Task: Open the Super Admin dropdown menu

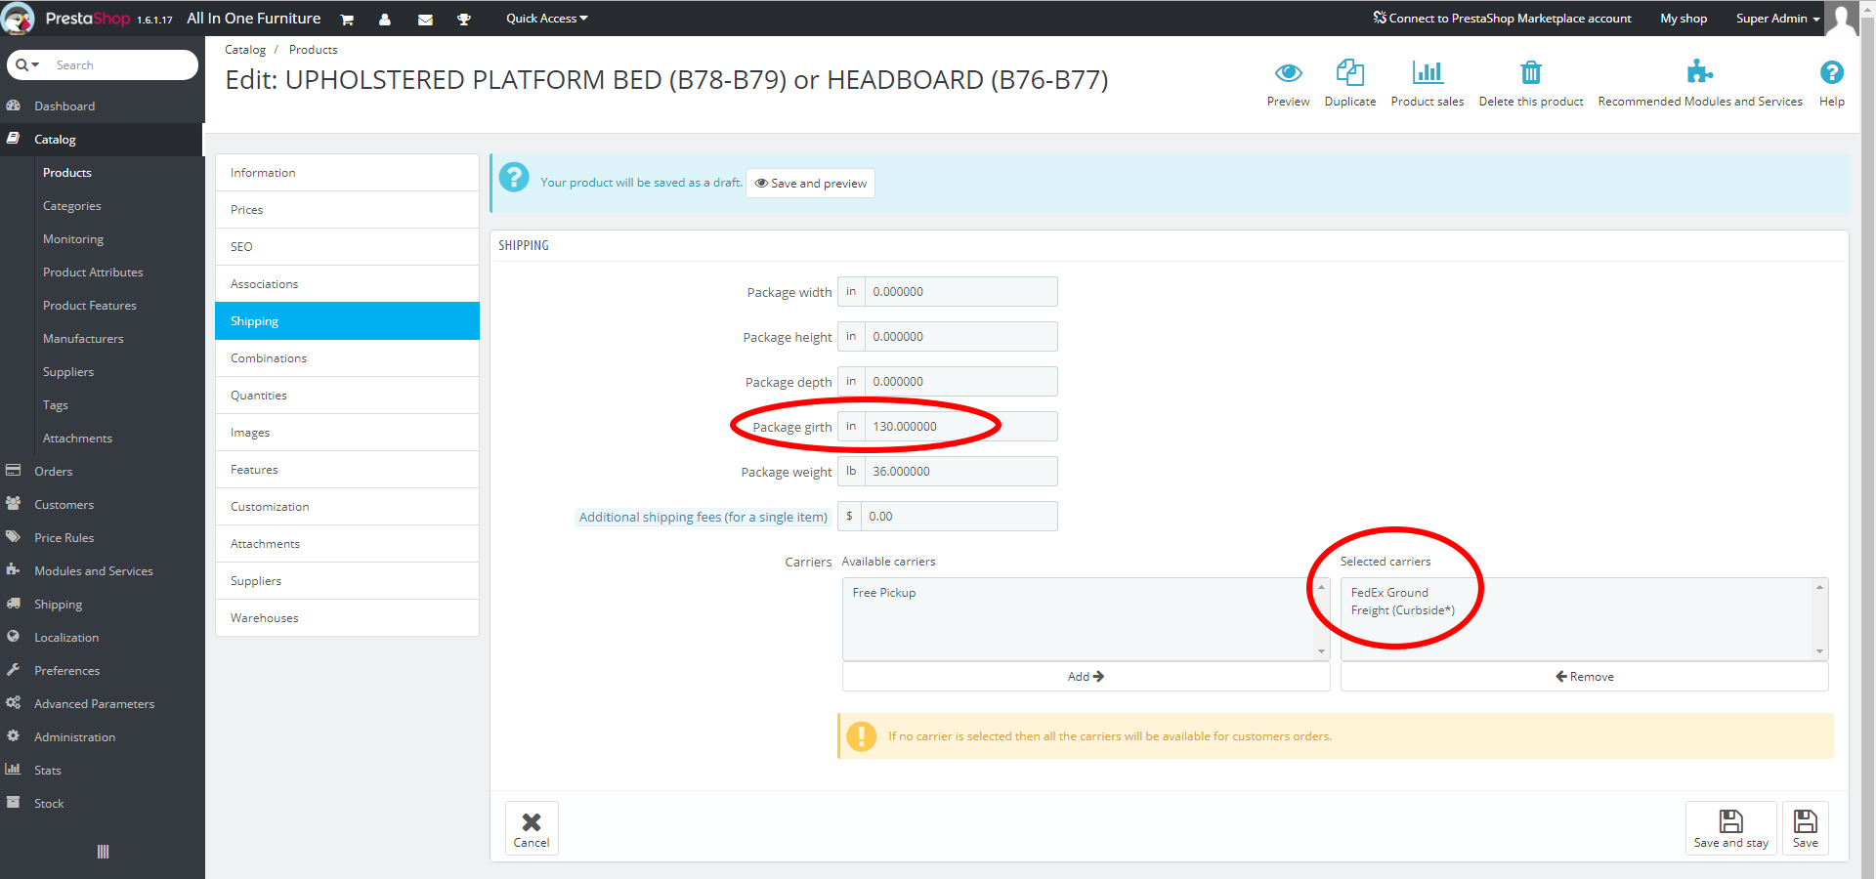Action: point(1777,19)
